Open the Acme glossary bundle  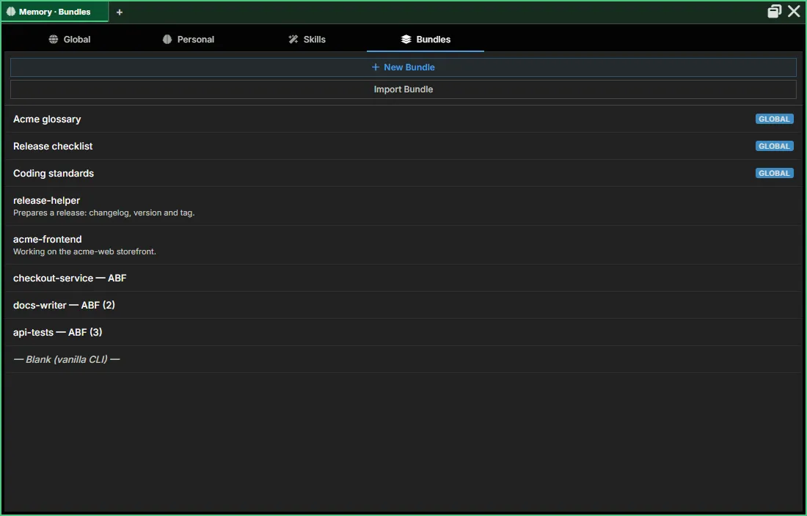tap(403, 119)
